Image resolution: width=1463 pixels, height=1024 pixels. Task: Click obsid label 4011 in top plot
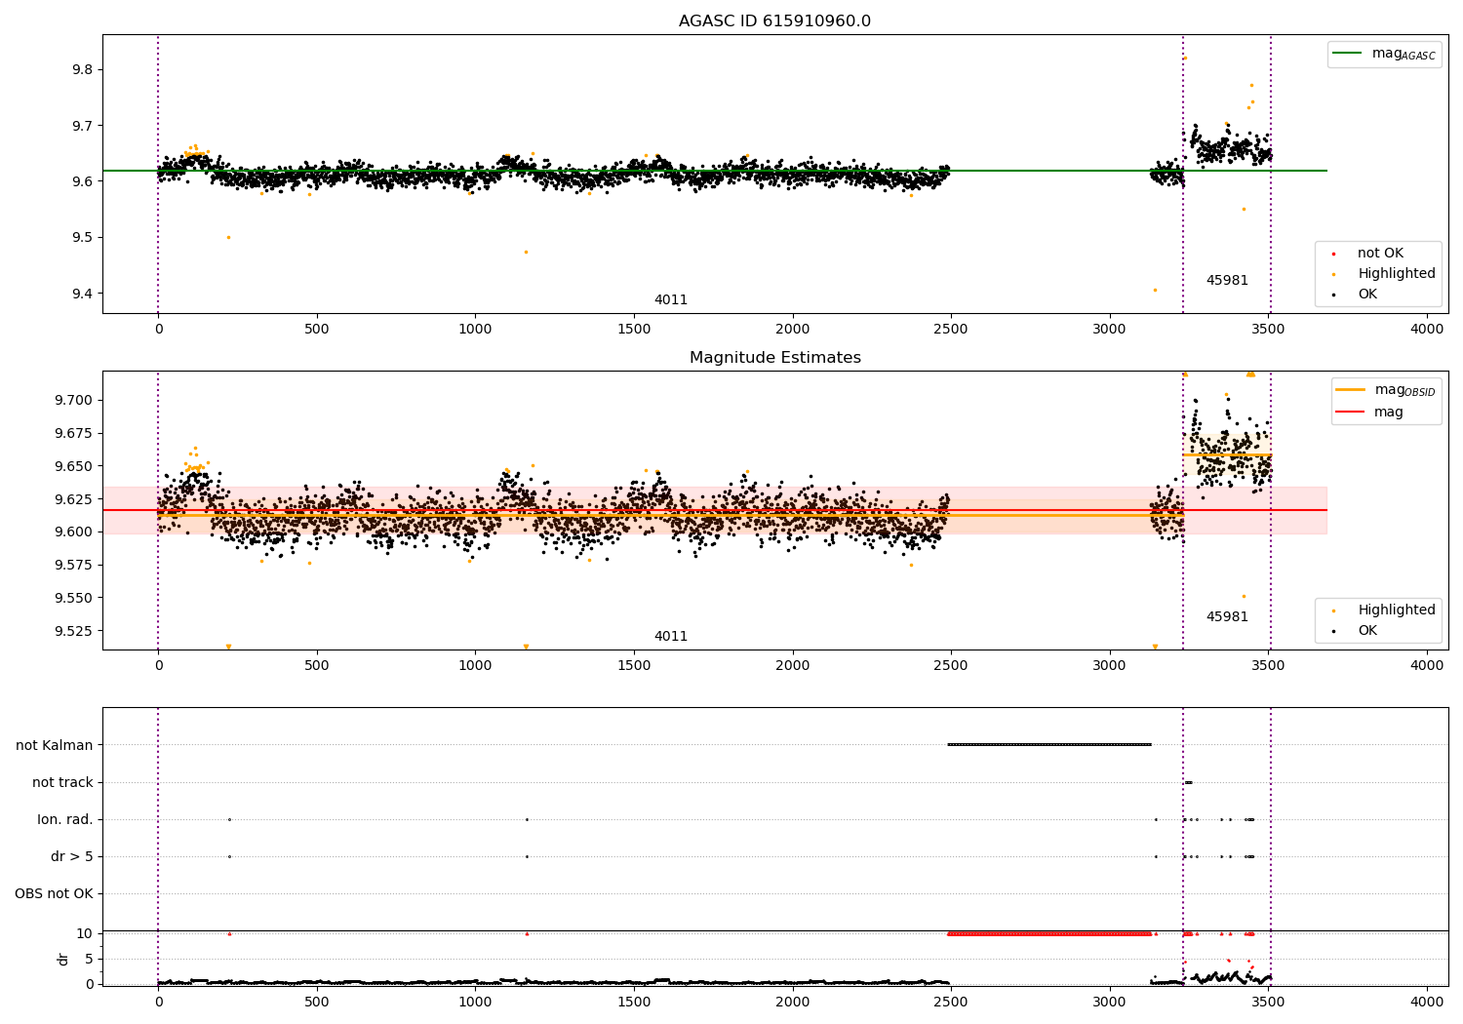[x=671, y=300]
